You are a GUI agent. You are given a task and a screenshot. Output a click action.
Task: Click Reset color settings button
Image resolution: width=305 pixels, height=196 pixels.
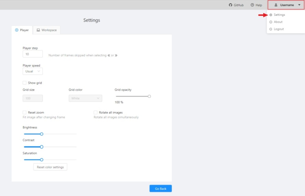point(50,167)
